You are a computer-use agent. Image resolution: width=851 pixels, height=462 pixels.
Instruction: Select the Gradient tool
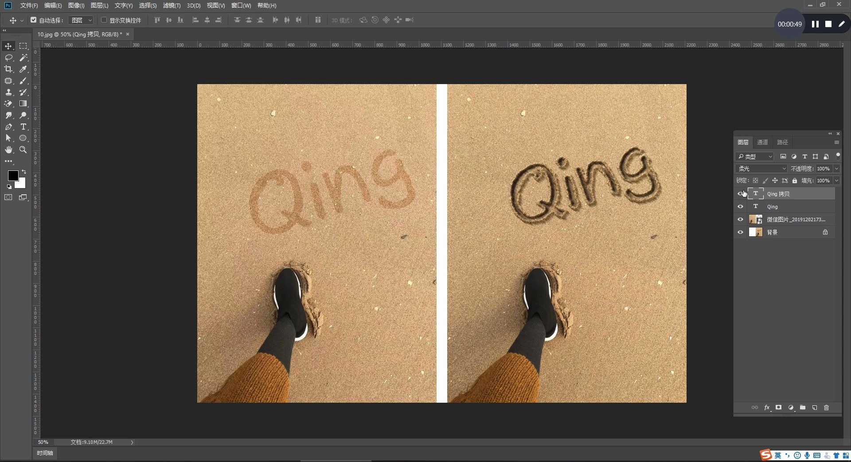point(23,104)
